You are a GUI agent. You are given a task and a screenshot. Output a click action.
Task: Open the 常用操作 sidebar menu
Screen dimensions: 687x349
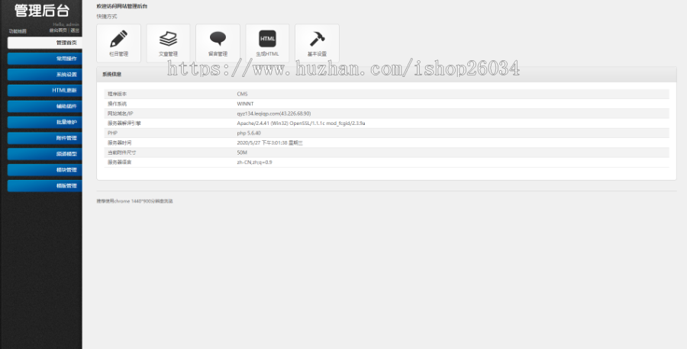(45, 59)
